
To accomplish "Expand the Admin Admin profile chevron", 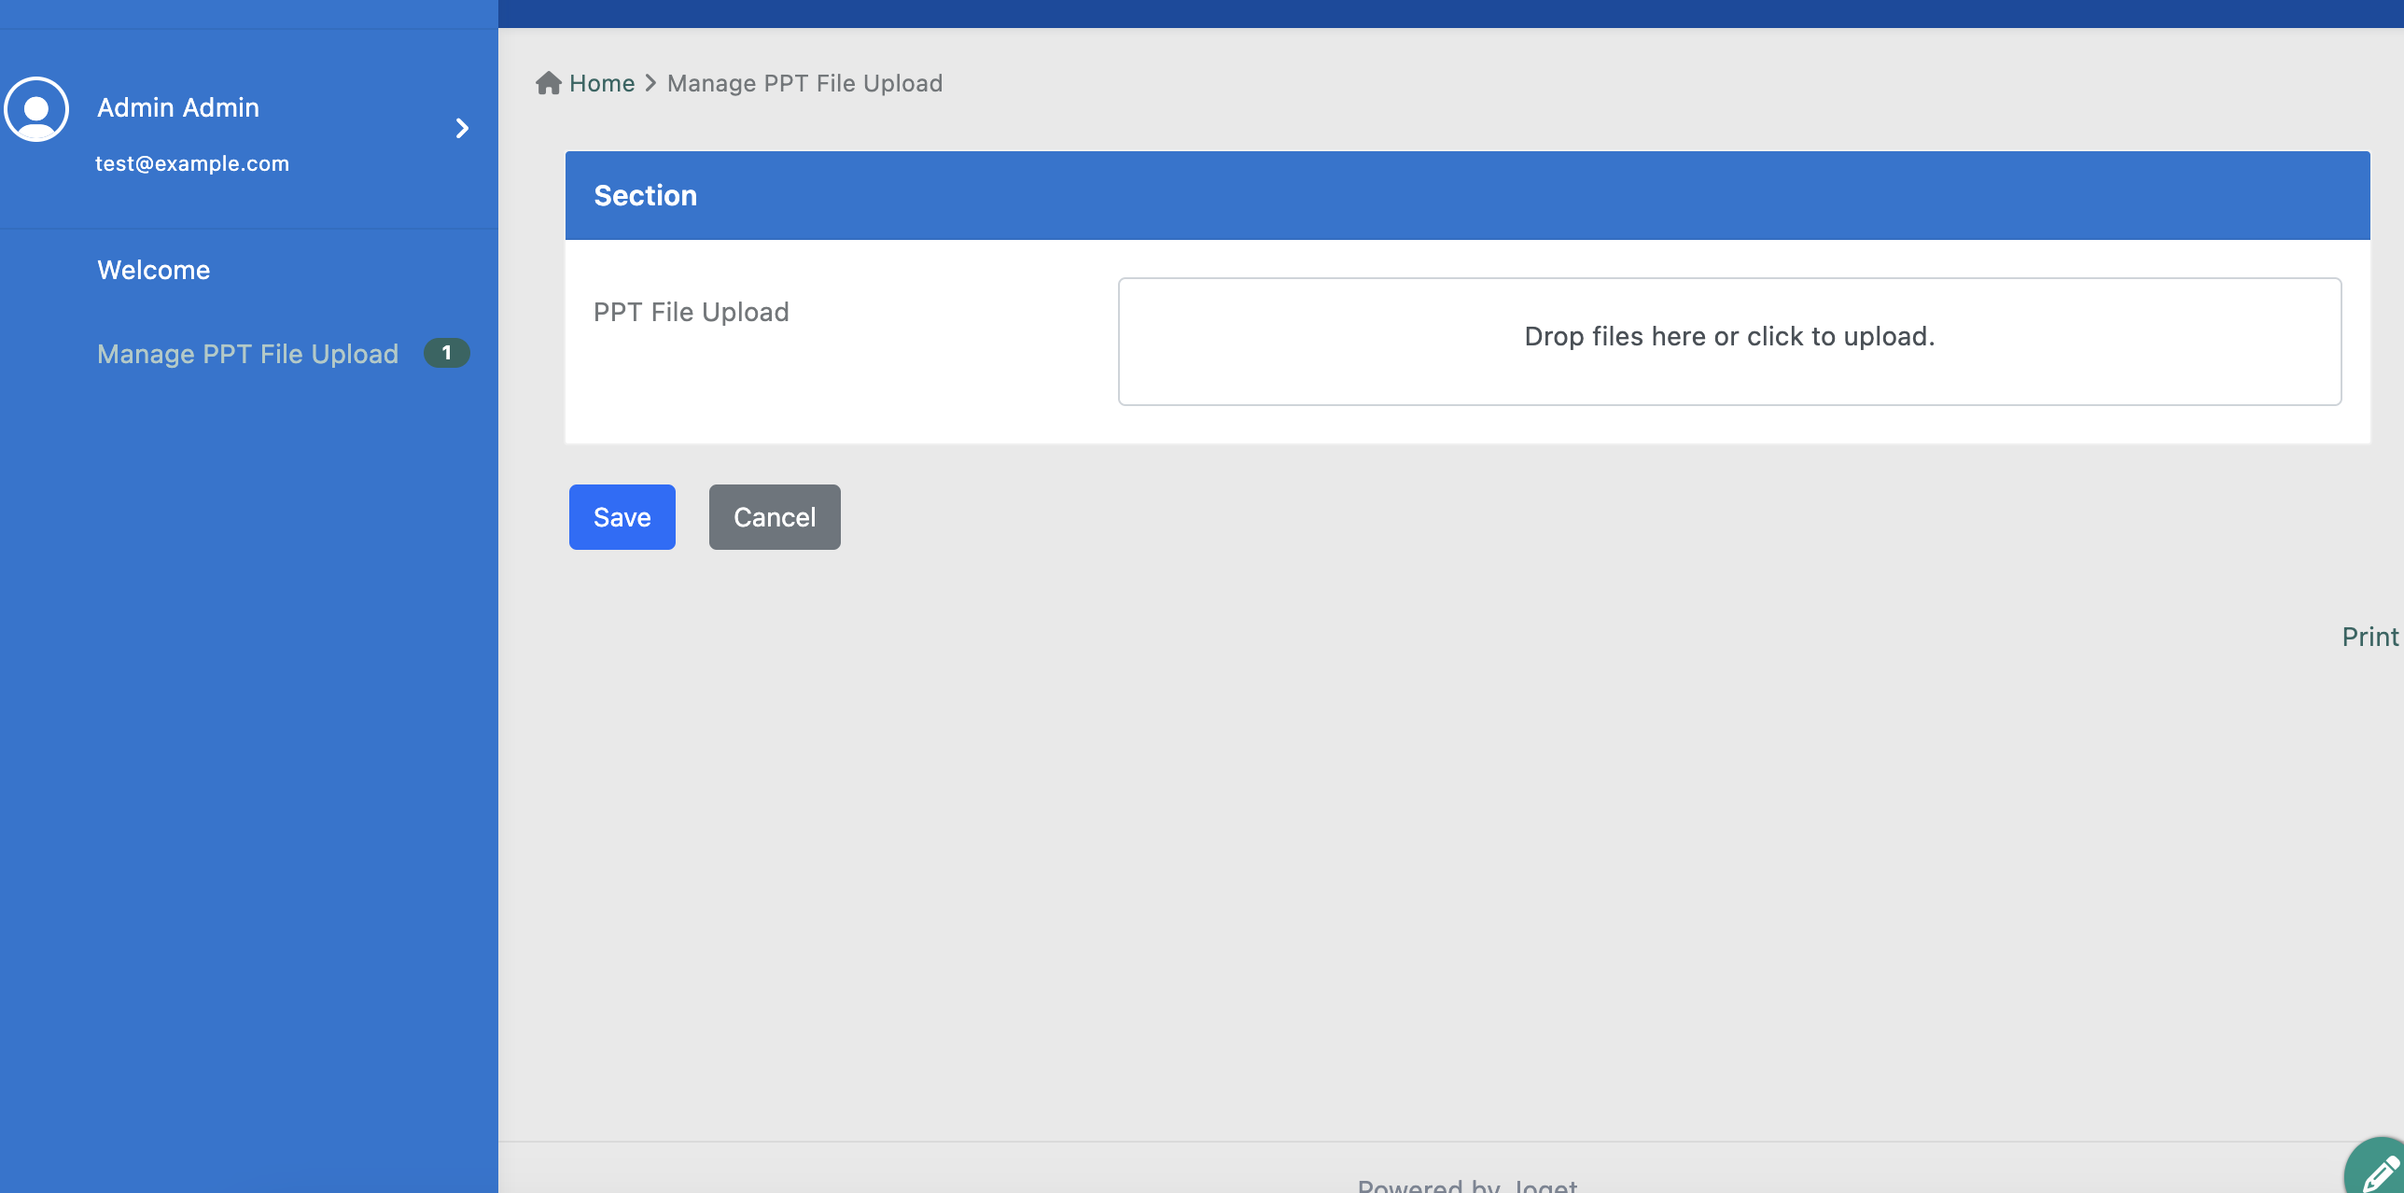I will 462,128.
